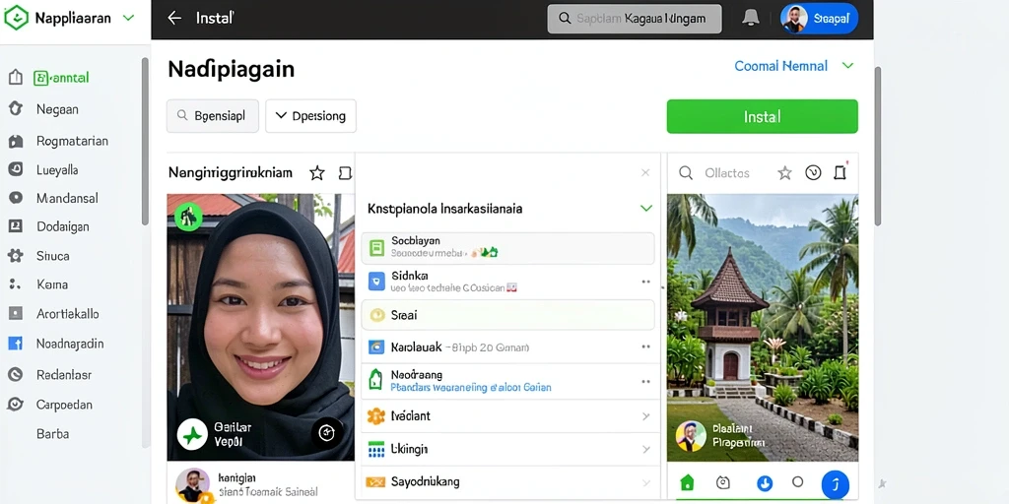The height and width of the screenshot is (504, 1009).
Task: Open the kangian profile avatar
Action: click(193, 484)
